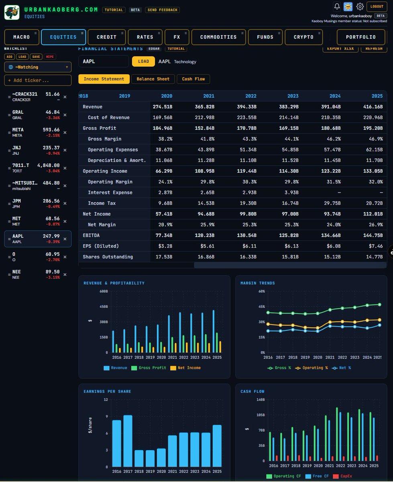393x482 pixels.
Task: Grab the drag handle beside ~CRACK321
Action: (x=9, y=97)
